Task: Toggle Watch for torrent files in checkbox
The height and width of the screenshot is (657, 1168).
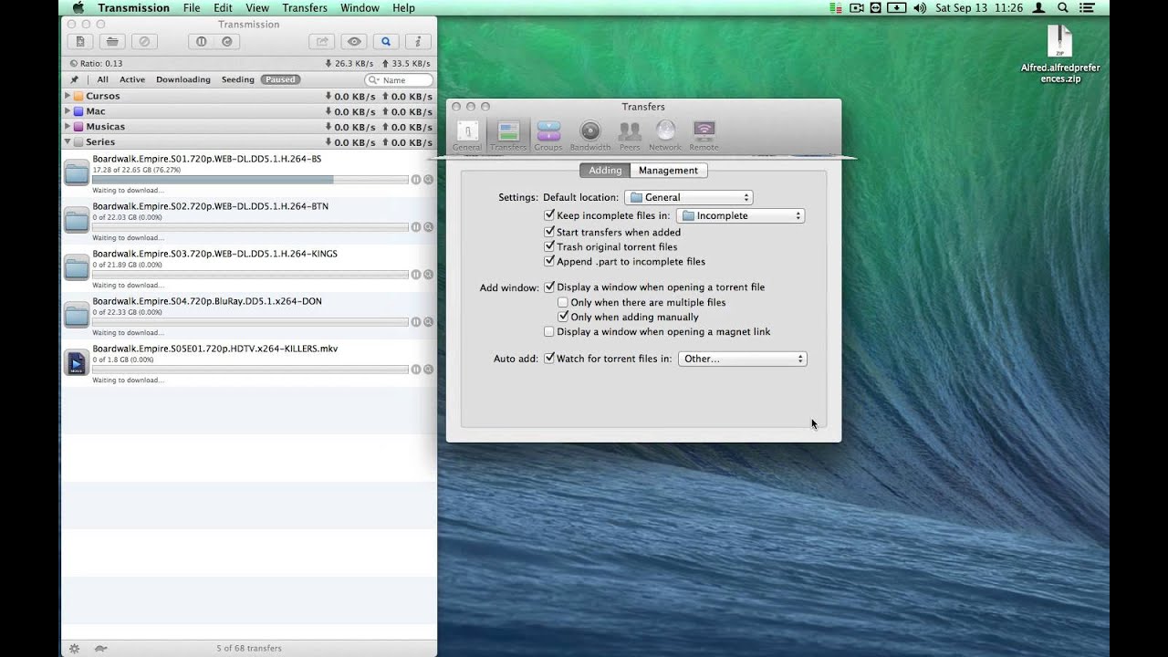Action: point(549,359)
